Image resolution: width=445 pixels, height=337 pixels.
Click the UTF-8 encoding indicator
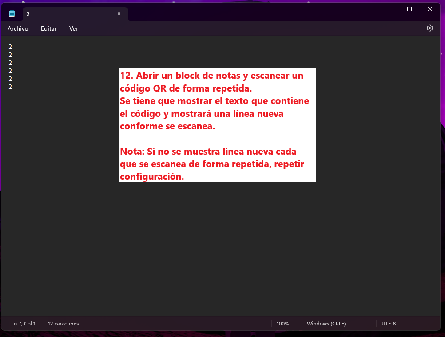[389, 324]
